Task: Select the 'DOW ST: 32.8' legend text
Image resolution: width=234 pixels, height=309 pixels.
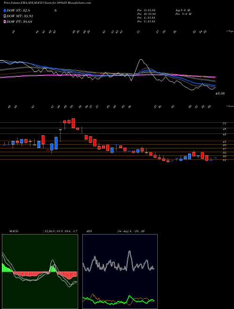Action: click(x=18, y=10)
